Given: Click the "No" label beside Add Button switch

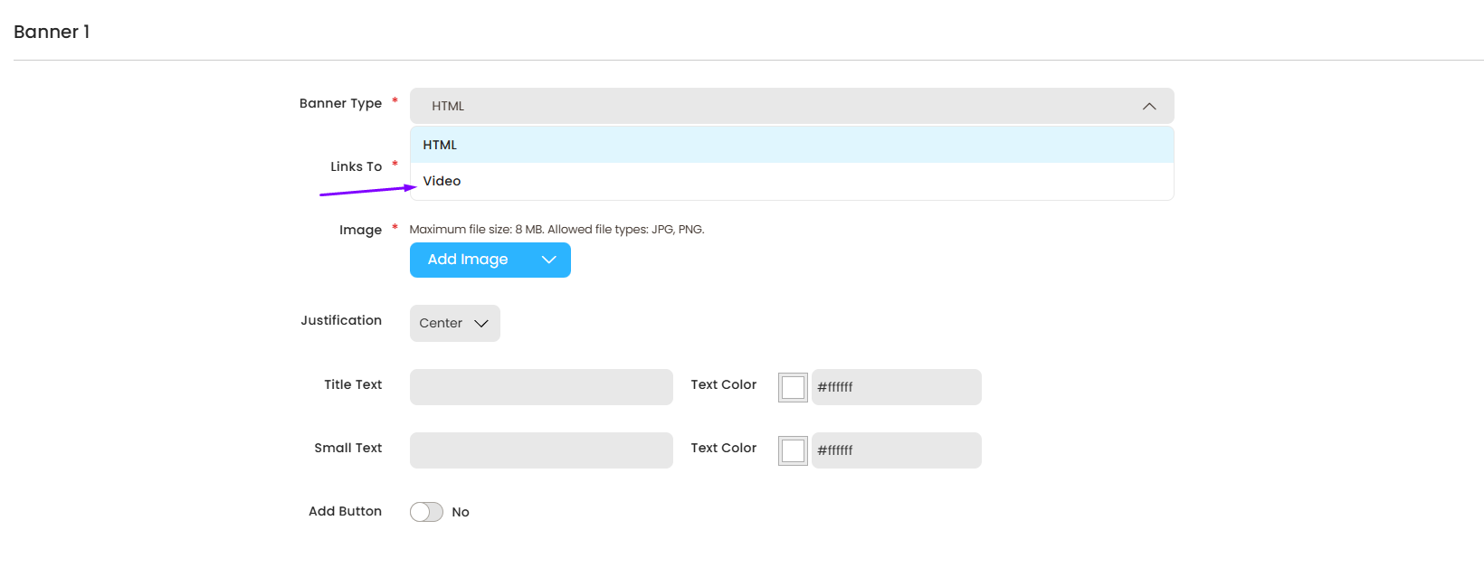Looking at the screenshot, I should coord(461,512).
